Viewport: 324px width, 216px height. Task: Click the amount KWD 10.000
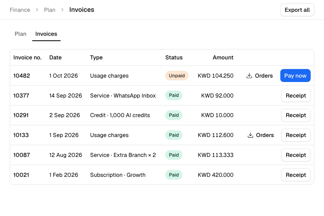[217, 115]
